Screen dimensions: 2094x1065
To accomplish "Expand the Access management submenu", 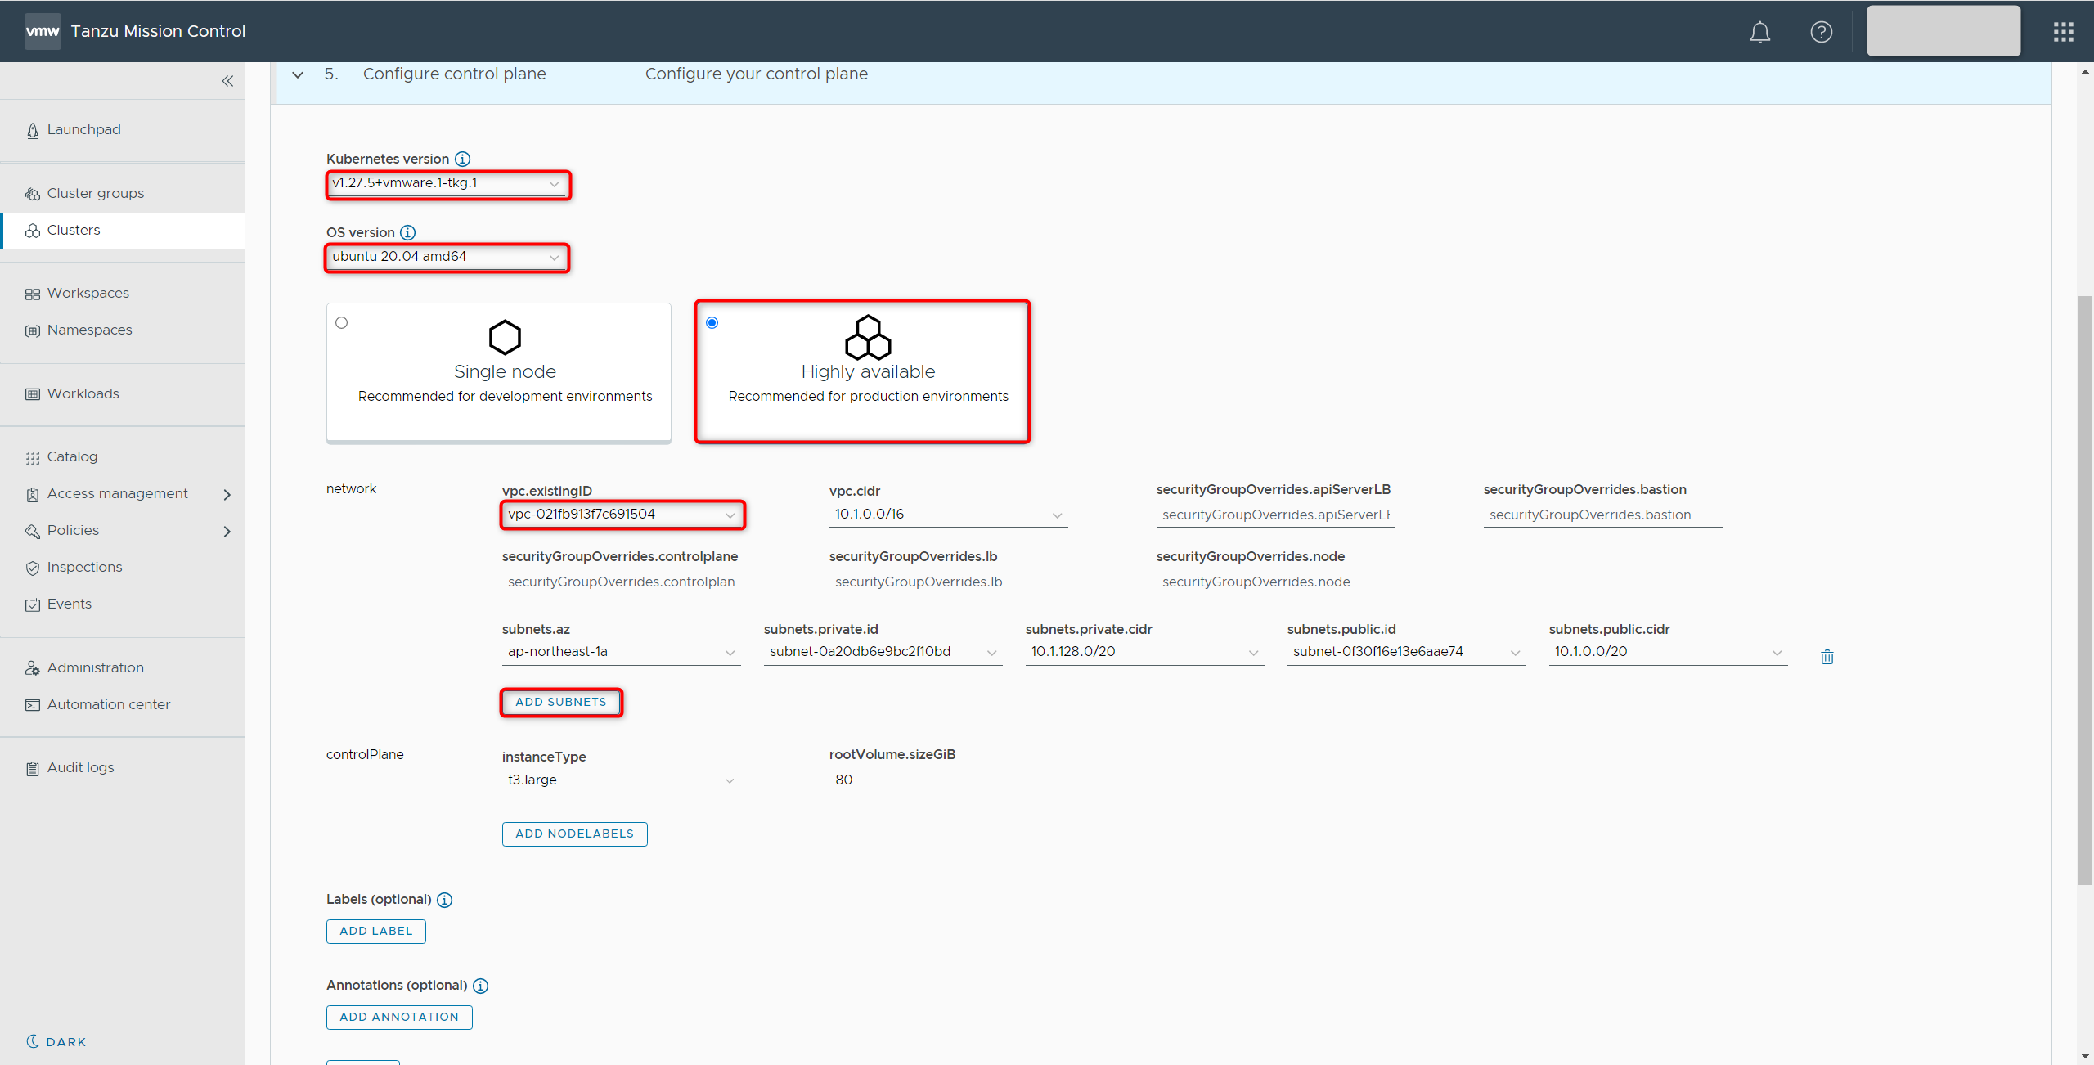I will pyautogui.click(x=227, y=494).
